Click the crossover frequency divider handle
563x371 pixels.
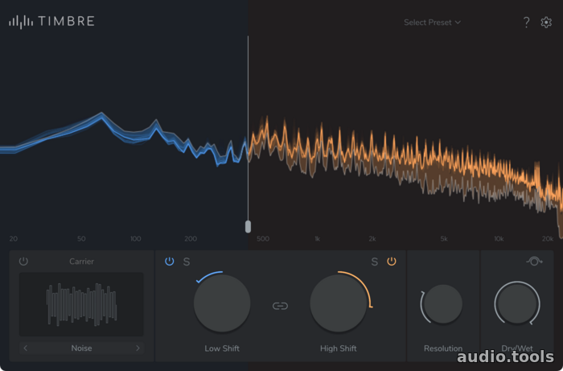(248, 227)
